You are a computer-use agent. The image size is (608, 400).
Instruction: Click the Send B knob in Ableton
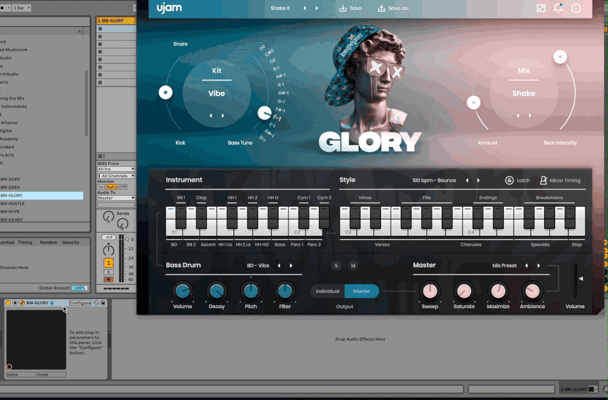(x=122, y=224)
